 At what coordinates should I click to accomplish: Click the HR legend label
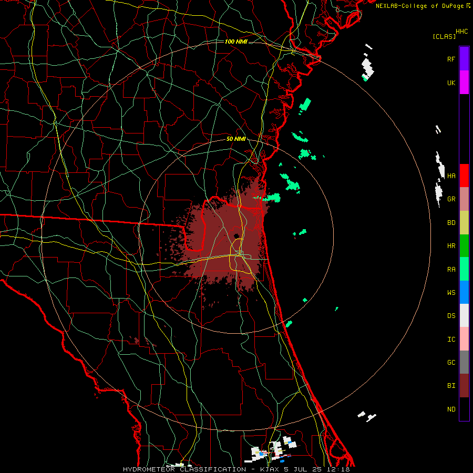click(451, 246)
